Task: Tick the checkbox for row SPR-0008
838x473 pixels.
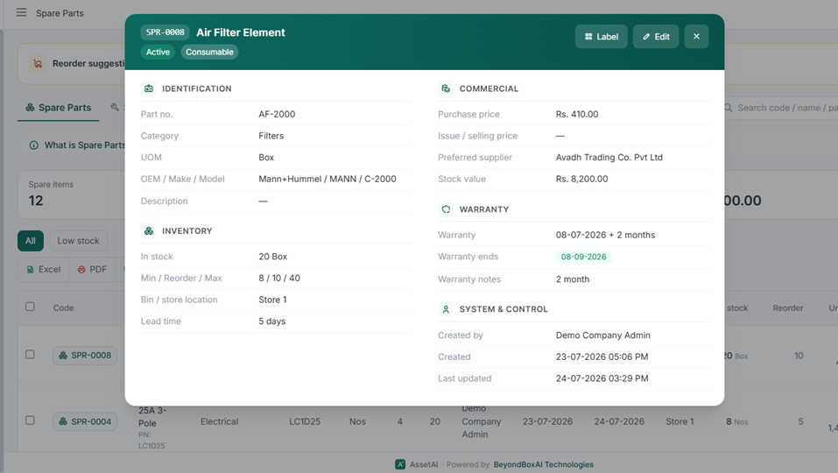Action: 30,355
